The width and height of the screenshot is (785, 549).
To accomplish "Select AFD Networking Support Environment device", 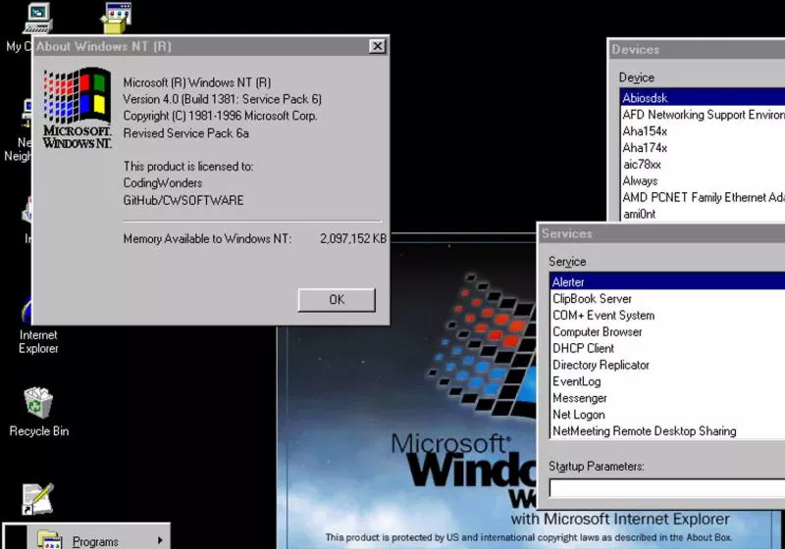I will (x=703, y=115).
